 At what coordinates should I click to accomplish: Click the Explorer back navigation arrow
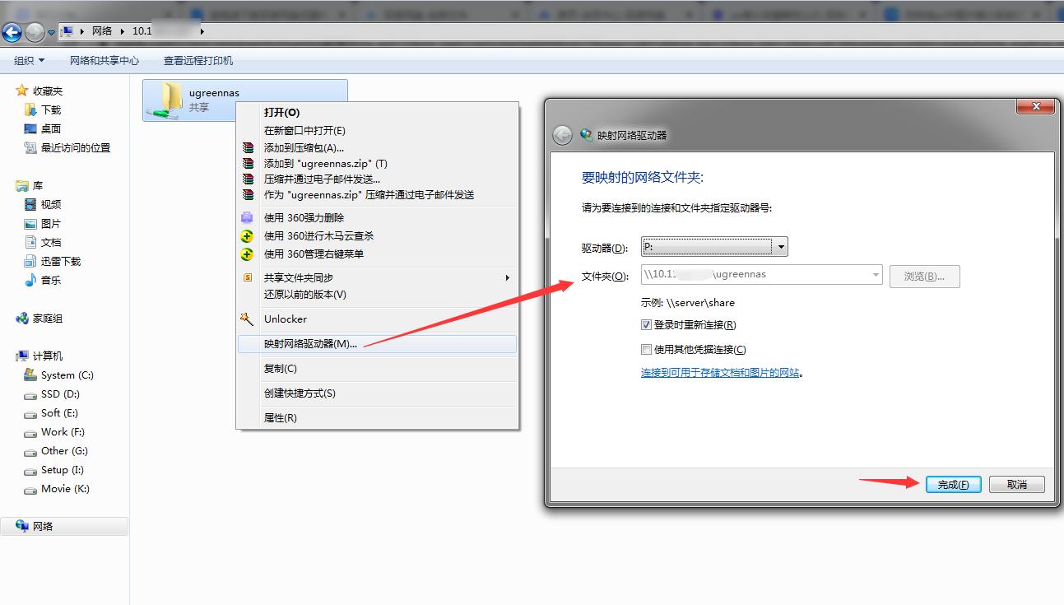[x=12, y=32]
